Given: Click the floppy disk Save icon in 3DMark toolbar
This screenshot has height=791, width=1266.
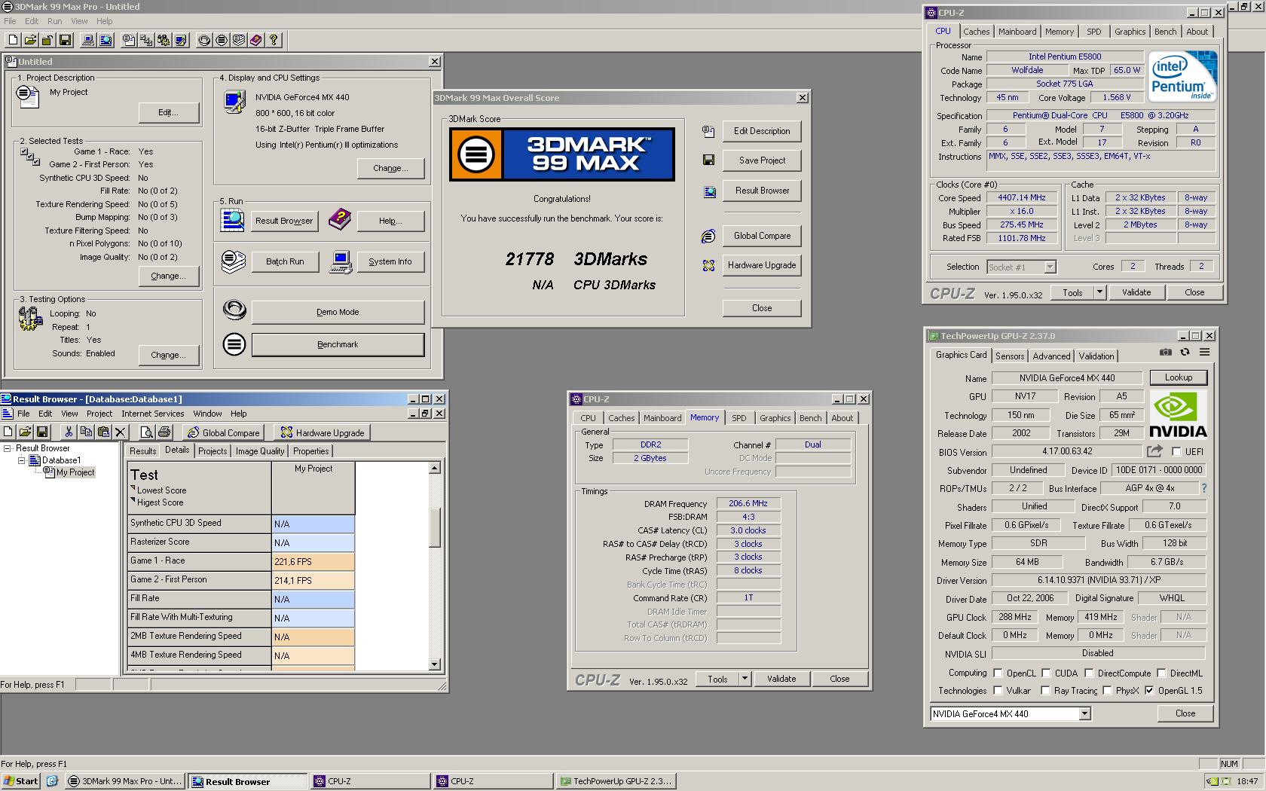Looking at the screenshot, I should pyautogui.click(x=65, y=40).
